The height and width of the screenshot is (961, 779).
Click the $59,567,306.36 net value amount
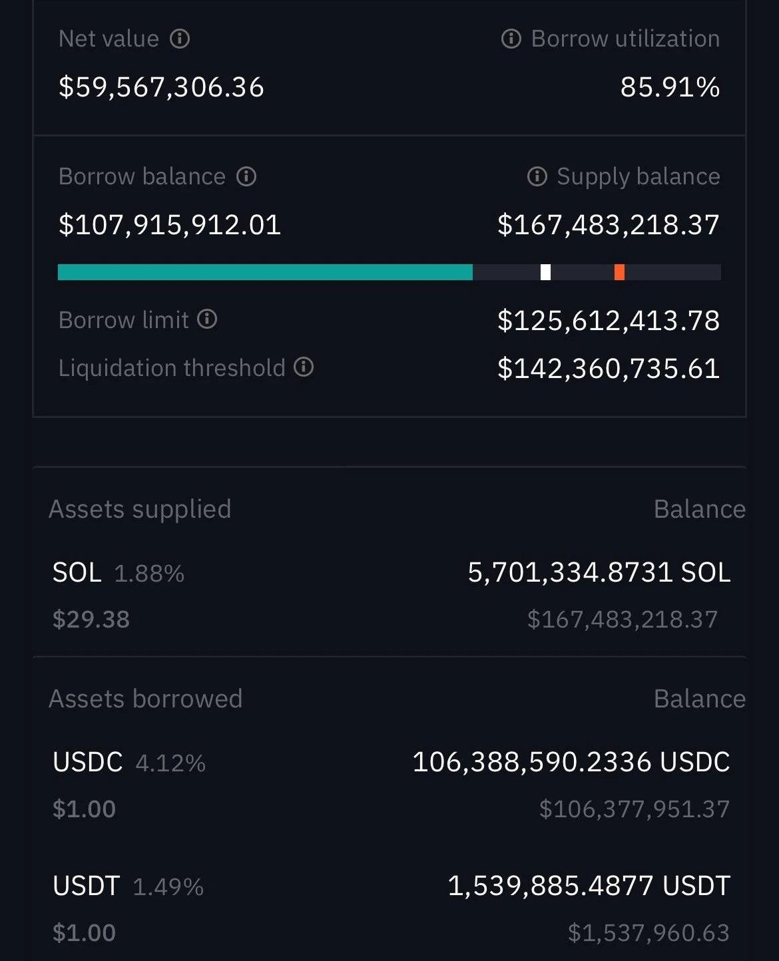161,87
